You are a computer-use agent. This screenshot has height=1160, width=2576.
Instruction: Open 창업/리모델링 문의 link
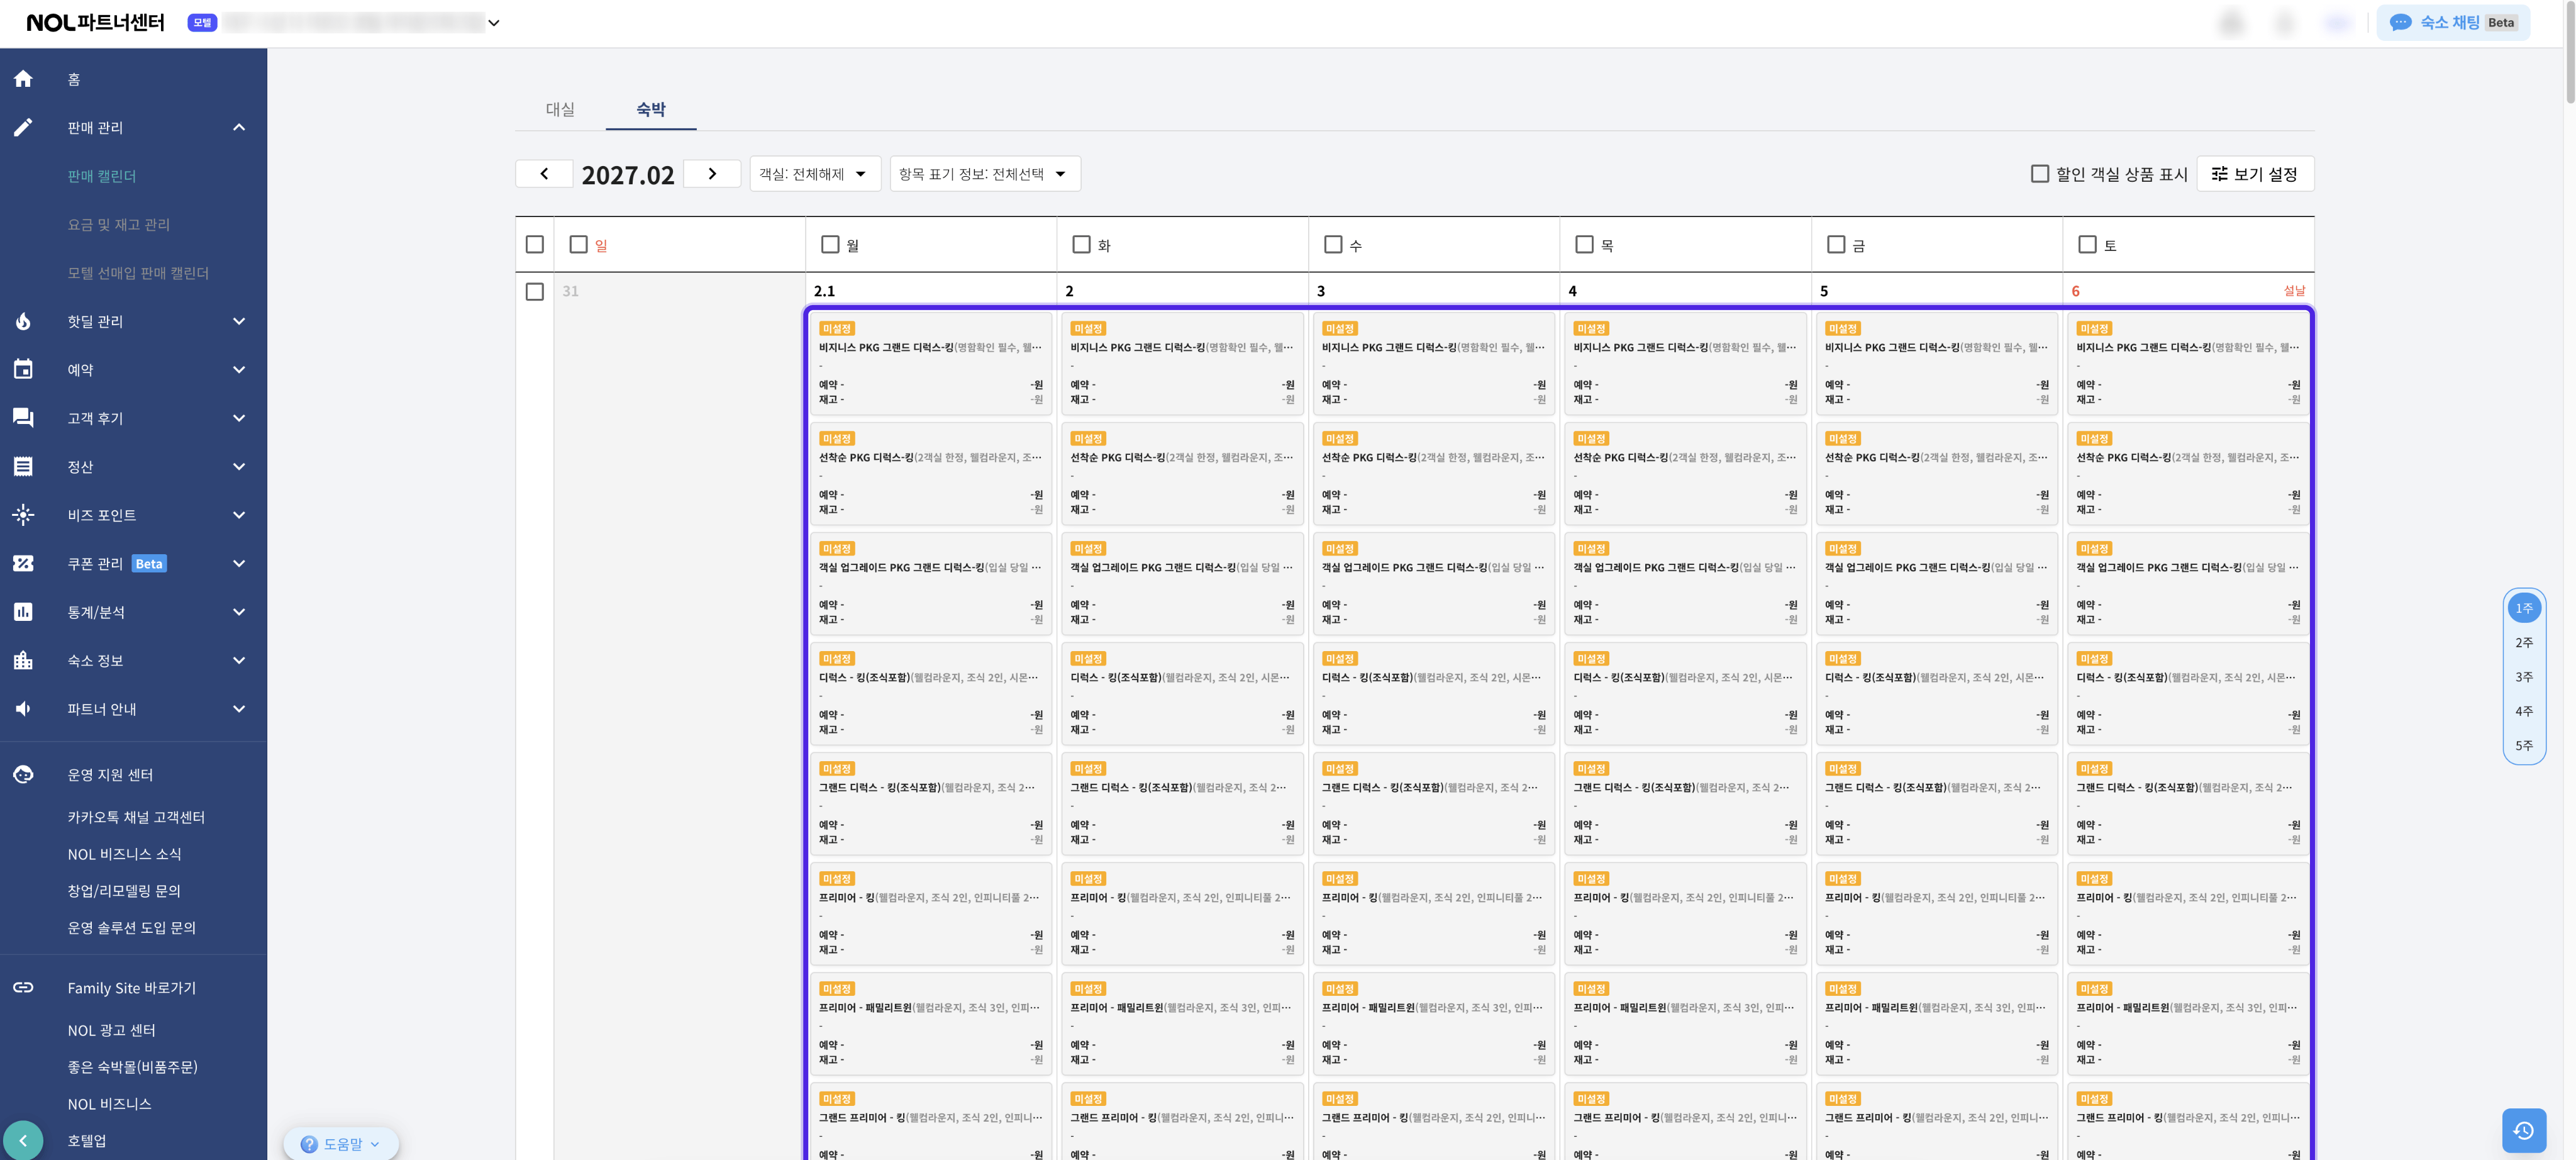point(124,891)
